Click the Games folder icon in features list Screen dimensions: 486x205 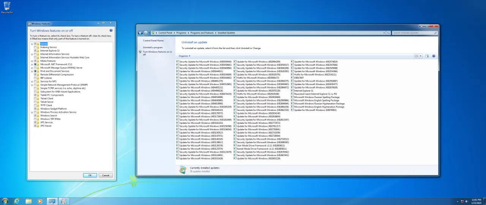tap(38, 44)
